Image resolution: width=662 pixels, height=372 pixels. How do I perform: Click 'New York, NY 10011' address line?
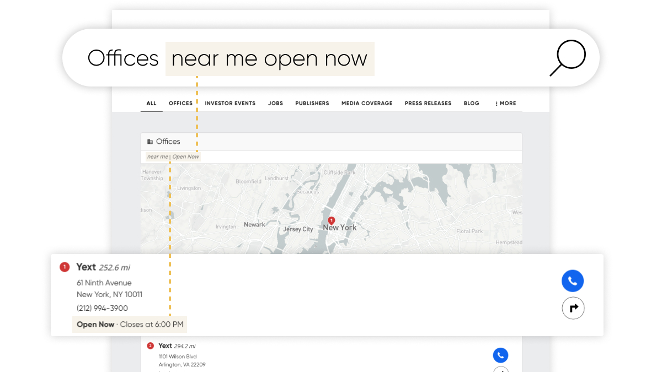pyautogui.click(x=109, y=294)
